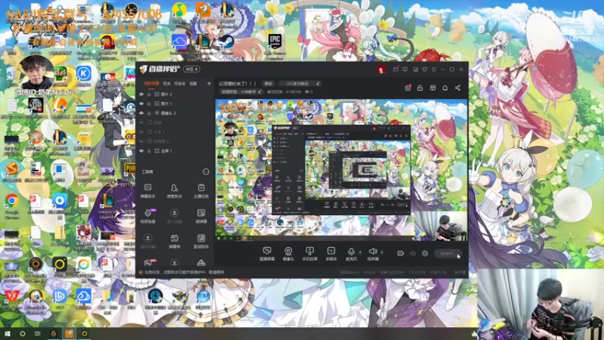
Task: Hide the 图片 2 layer via eye icon
Action: click(x=141, y=94)
